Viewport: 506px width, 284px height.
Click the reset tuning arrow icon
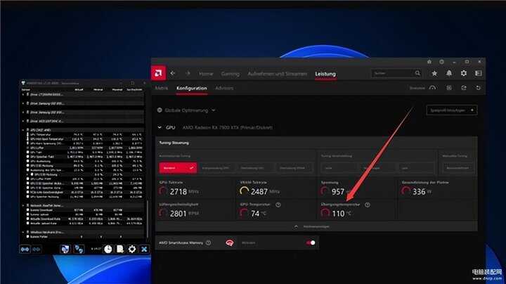point(479,88)
